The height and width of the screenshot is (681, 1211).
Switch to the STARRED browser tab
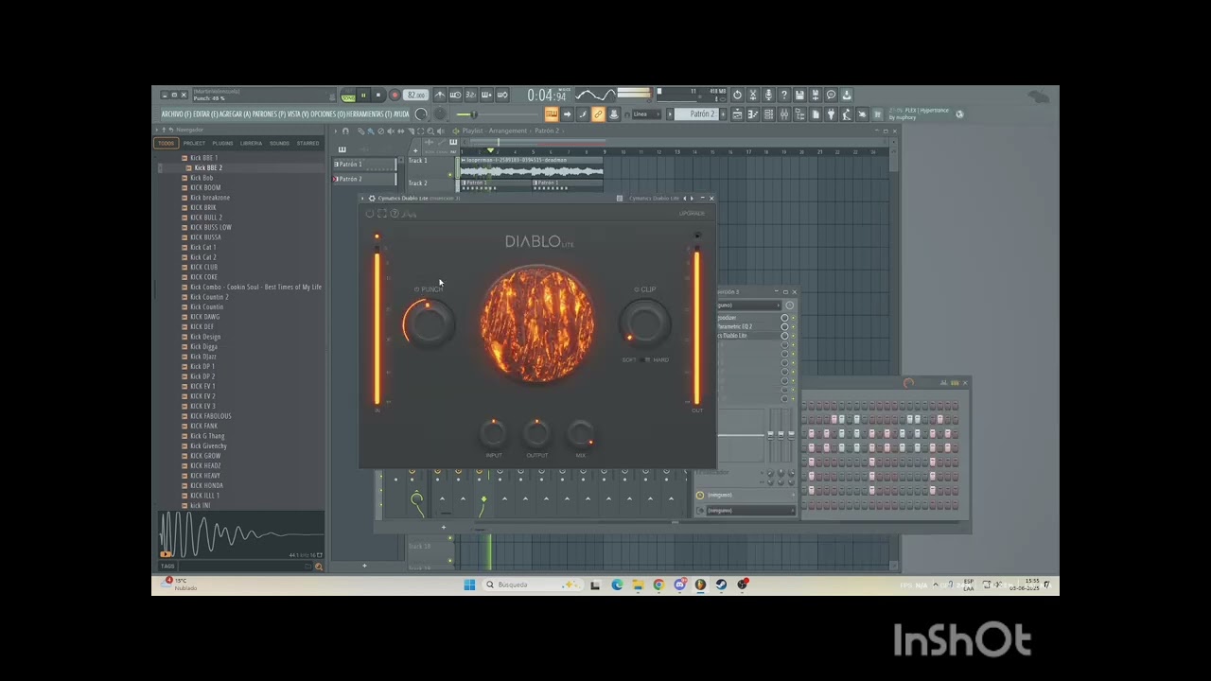(307, 143)
